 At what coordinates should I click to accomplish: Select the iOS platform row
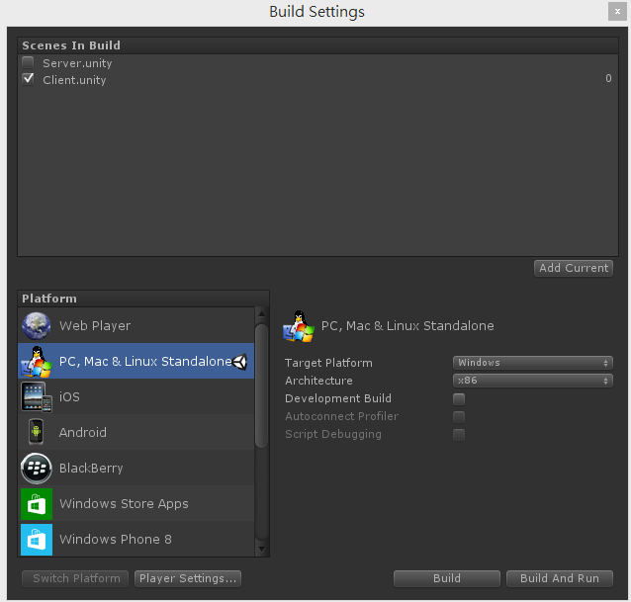[136, 397]
